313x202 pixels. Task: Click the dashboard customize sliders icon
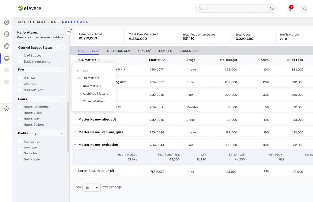click(69, 32)
